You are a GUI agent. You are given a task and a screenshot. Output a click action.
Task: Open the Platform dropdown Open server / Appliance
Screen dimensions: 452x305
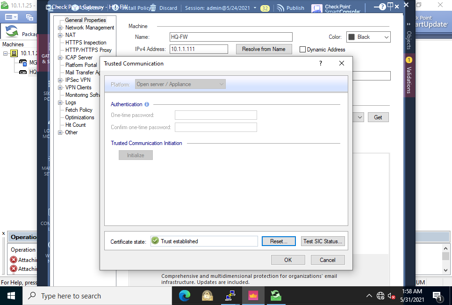[x=180, y=84]
